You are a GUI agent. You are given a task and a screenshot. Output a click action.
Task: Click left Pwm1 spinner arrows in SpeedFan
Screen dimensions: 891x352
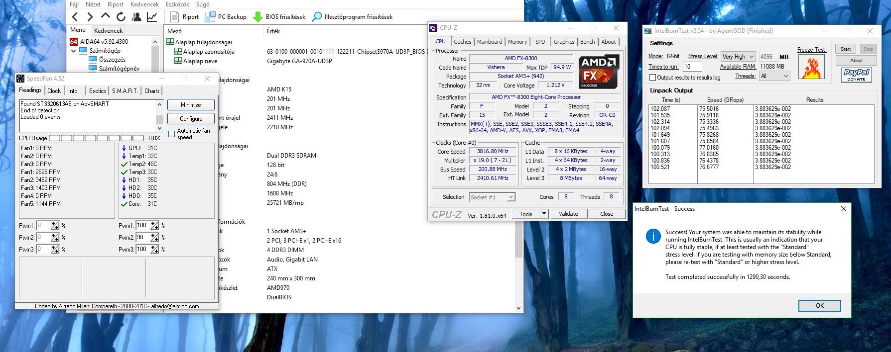point(55,226)
